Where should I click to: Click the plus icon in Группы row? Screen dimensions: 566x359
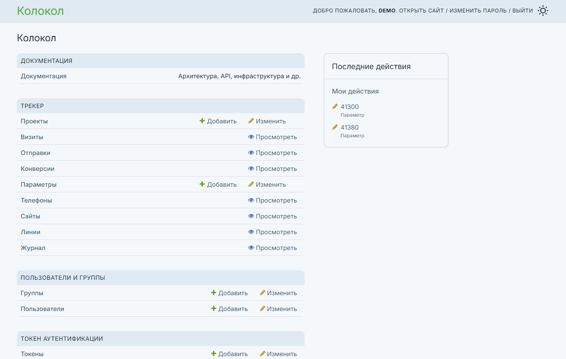213,293
